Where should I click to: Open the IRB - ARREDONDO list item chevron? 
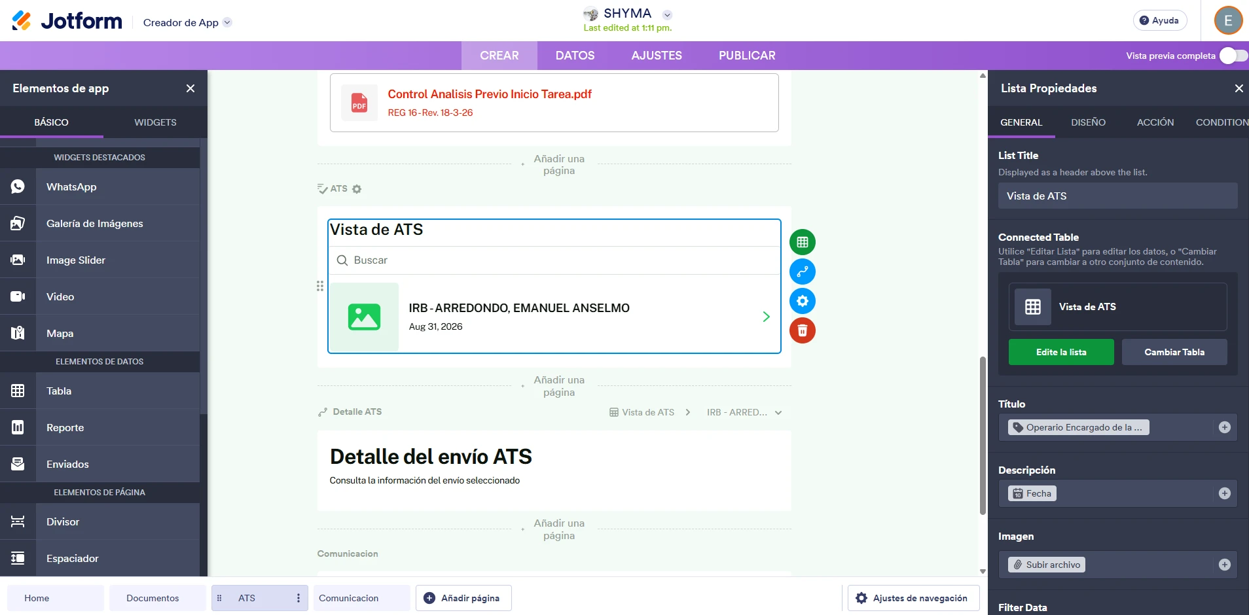coord(766,317)
